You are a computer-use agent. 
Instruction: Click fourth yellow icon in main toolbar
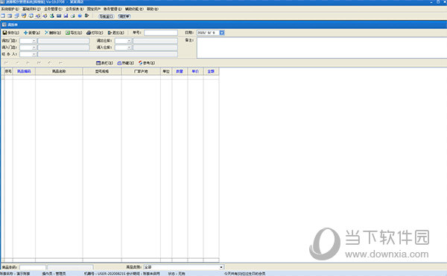[x=24, y=16]
